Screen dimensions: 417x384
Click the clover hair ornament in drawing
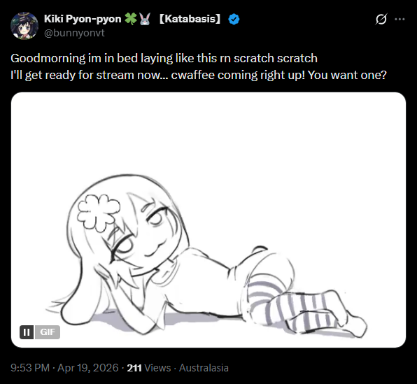pos(99,213)
